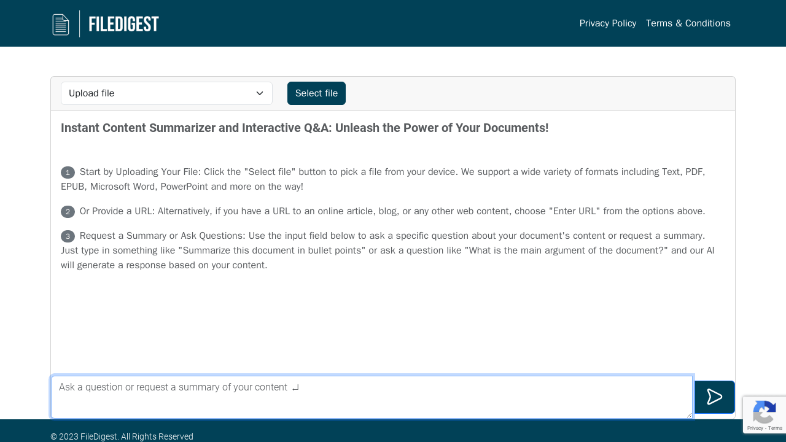Screen dimensions: 786x442
Task: Click the FileDigest copyright footer text
Action: point(122,436)
